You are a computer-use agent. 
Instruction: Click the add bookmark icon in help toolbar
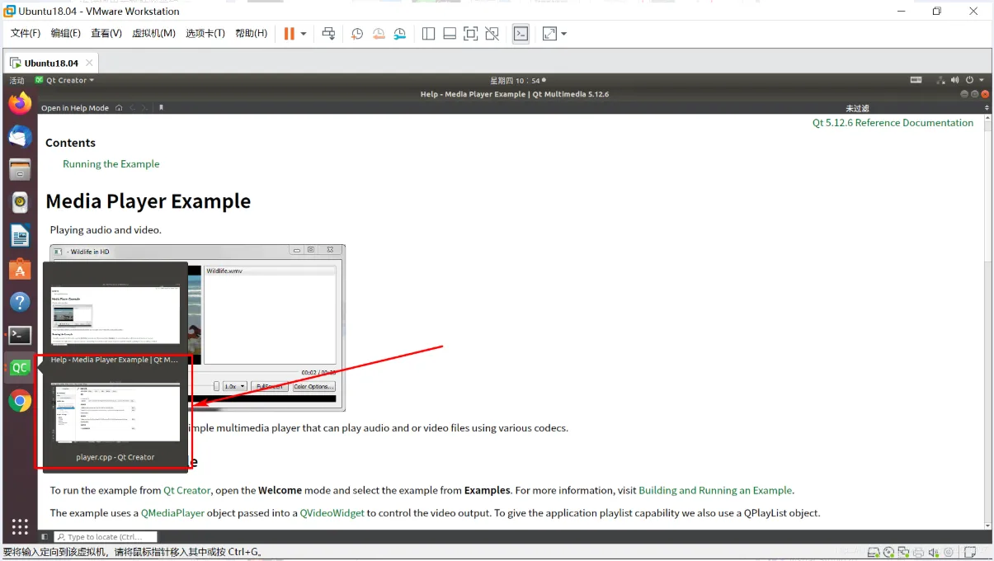162,108
